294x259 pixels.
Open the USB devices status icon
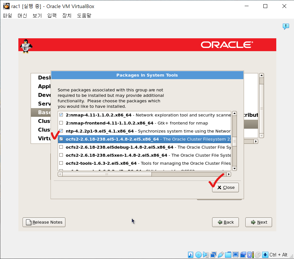click(x=221, y=255)
